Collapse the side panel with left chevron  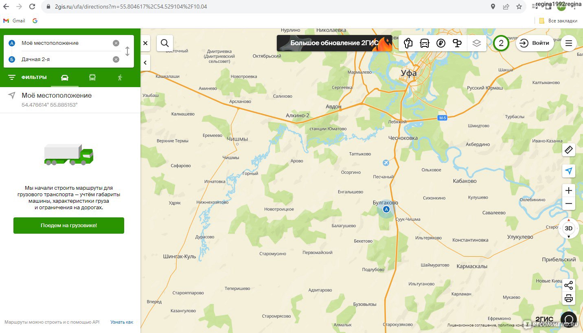click(x=145, y=63)
